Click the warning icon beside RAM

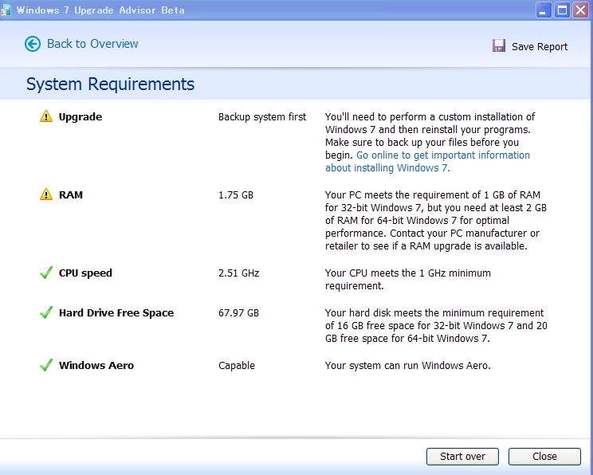46,195
